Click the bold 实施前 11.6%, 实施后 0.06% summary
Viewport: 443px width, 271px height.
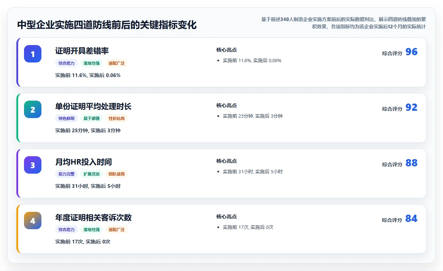[x=88, y=75]
